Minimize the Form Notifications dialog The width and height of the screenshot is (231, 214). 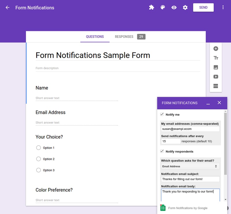pyautogui.click(x=208, y=103)
